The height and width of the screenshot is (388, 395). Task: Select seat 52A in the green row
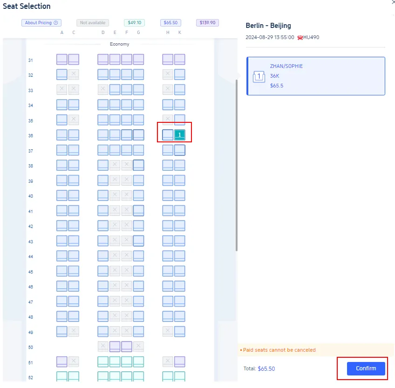(x=62, y=377)
